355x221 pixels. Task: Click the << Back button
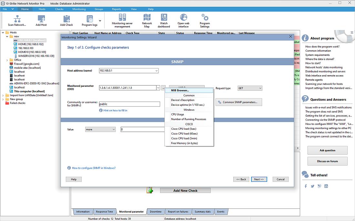click(x=241, y=179)
